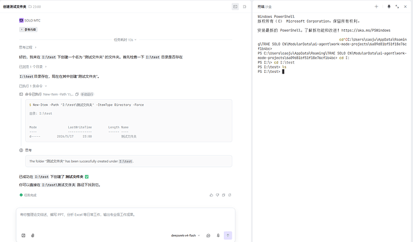Attach a file with the paperclip icon
The image size is (413, 242).
[33, 235]
